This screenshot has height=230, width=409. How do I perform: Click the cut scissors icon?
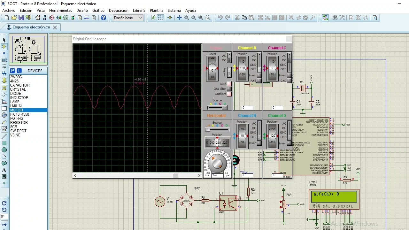click(x=237, y=18)
